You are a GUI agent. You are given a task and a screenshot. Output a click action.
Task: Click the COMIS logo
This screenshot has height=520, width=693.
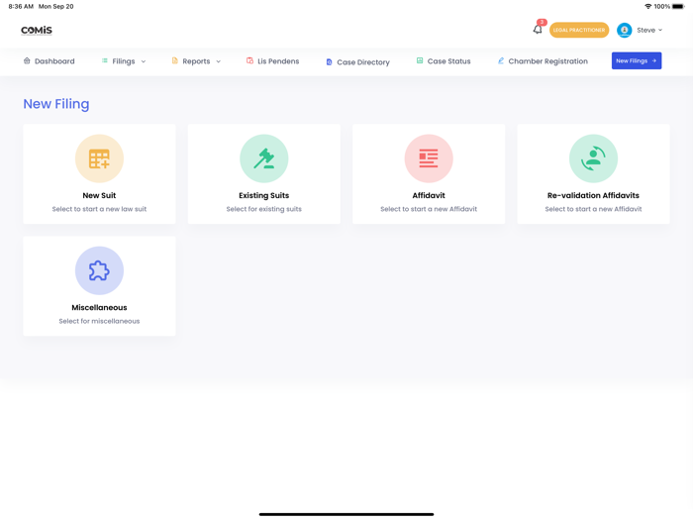click(37, 31)
